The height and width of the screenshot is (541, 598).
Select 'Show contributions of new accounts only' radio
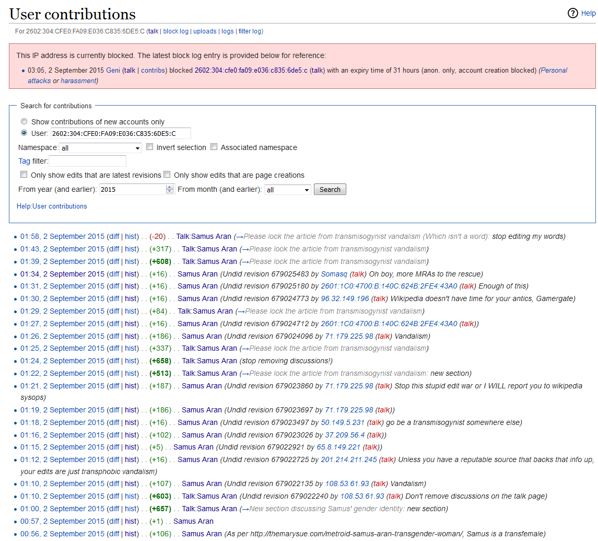24,121
